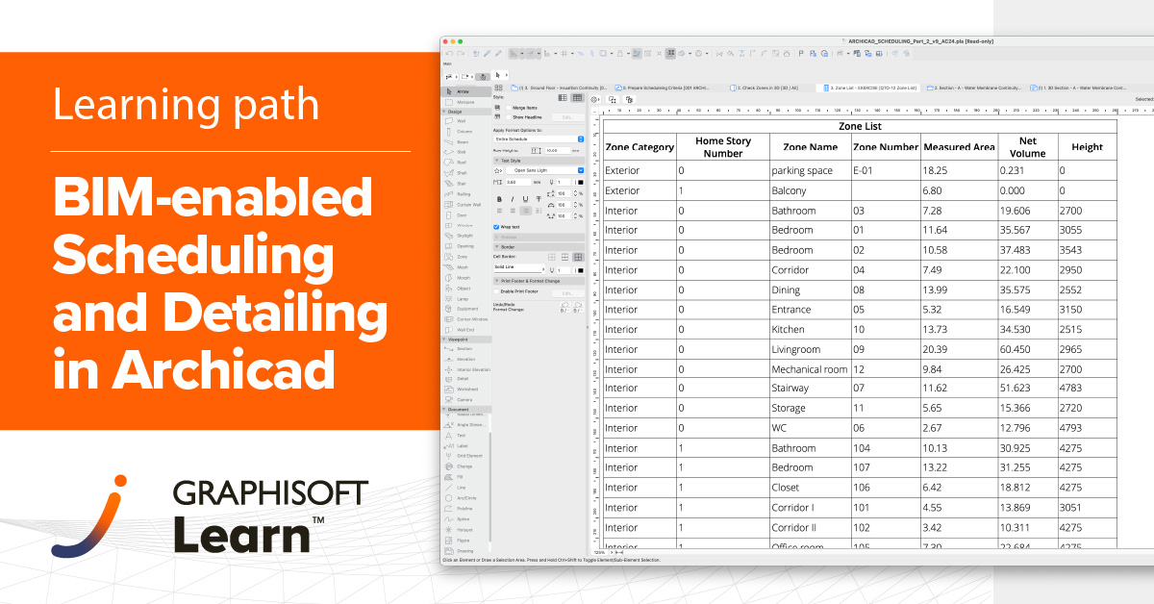
Task: Choose the Fill tool
Action: point(464,477)
